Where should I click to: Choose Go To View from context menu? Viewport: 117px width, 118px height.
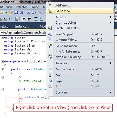pos(80,11)
